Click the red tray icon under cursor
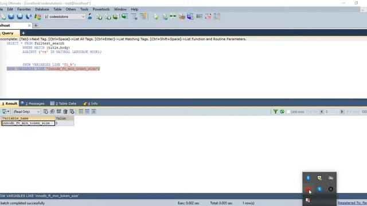Viewport: 367px width, 206px height. (x=308, y=189)
